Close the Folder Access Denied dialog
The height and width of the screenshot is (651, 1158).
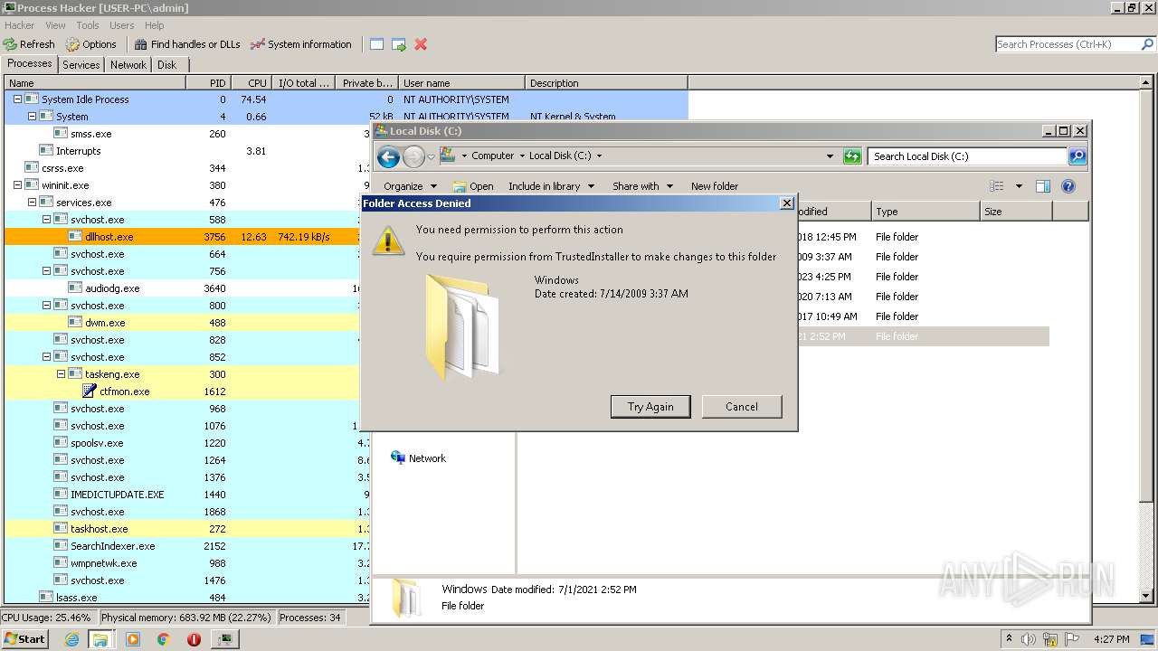point(786,203)
